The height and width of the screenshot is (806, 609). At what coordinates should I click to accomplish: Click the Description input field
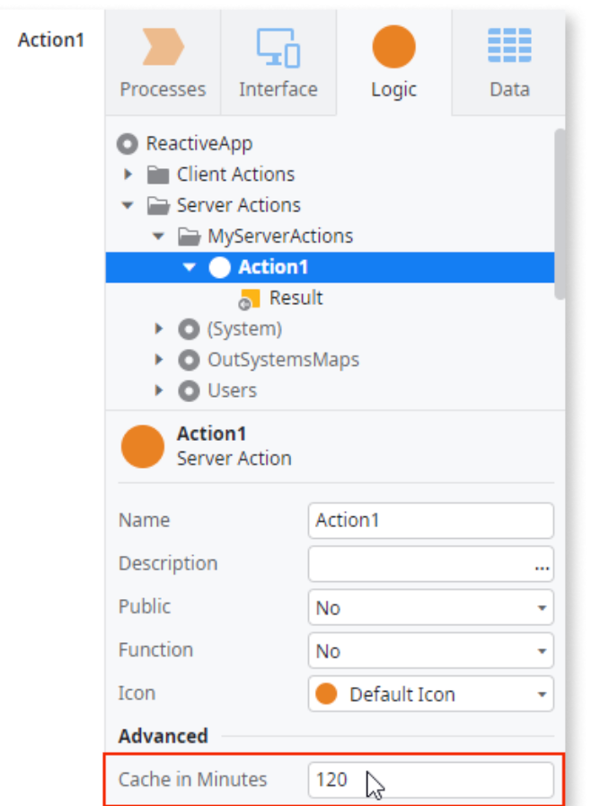[x=431, y=564]
